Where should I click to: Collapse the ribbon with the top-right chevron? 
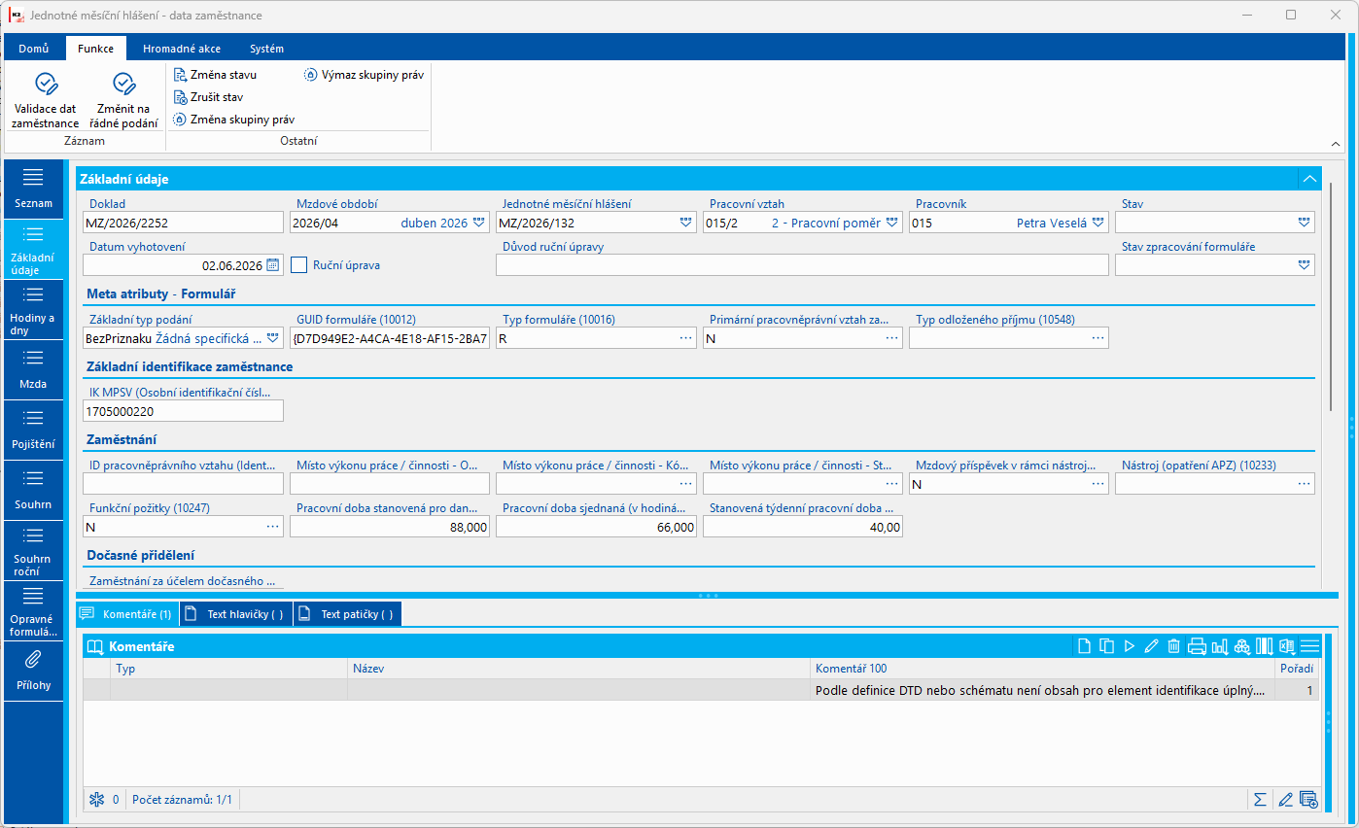tap(1337, 144)
